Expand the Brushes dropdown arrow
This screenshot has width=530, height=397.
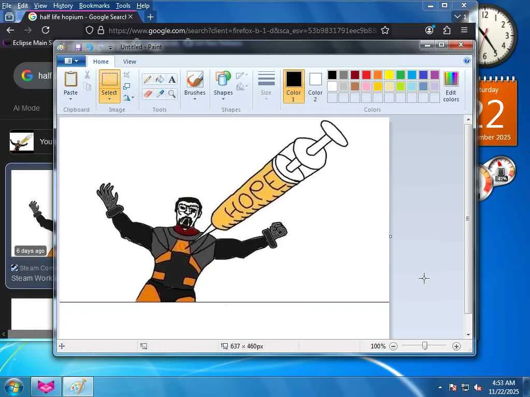[x=195, y=99]
